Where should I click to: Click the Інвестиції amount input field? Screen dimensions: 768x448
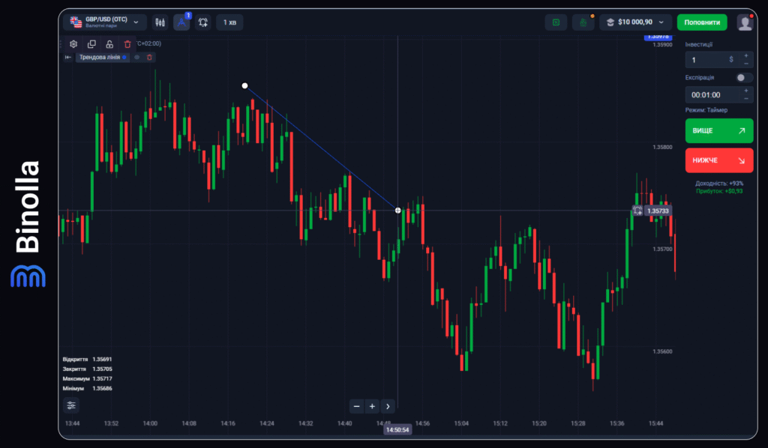click(709, 59)
